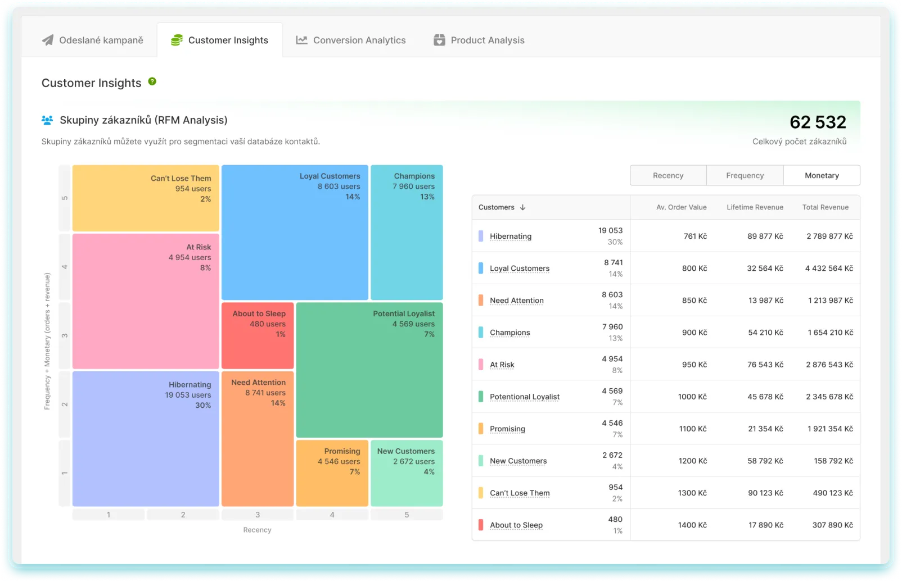Sort table by Customers column header

click(x=497, y=207)
